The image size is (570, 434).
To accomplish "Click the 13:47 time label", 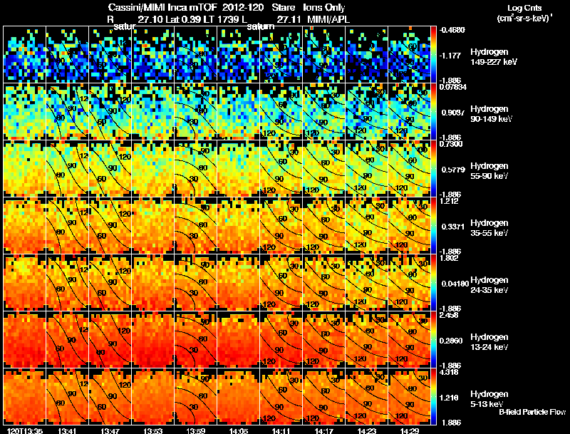I will click(x=110, y=430).
